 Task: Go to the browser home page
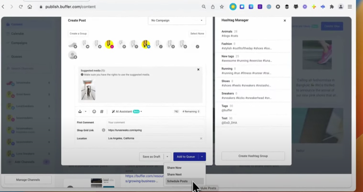tap(30, 7)
